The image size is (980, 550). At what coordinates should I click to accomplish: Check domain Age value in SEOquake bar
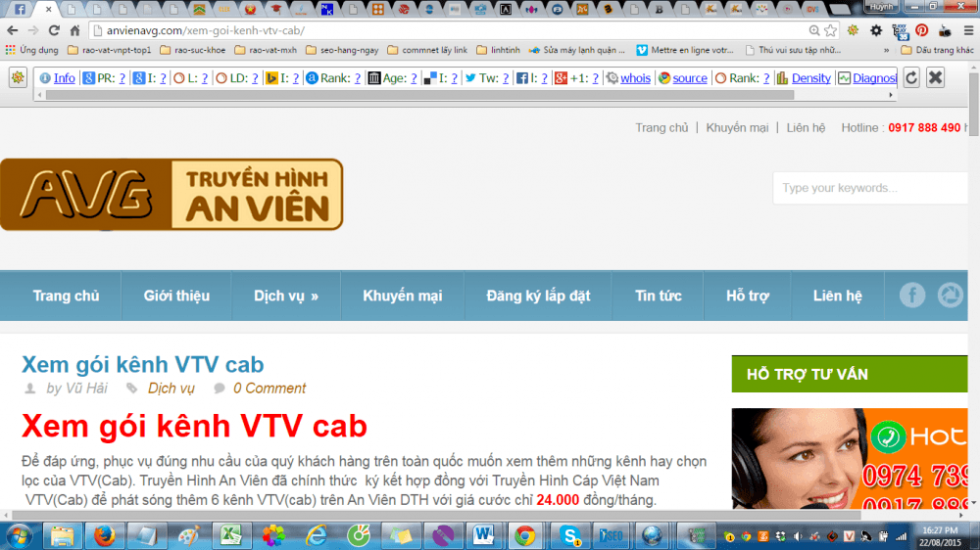[414, 78]
